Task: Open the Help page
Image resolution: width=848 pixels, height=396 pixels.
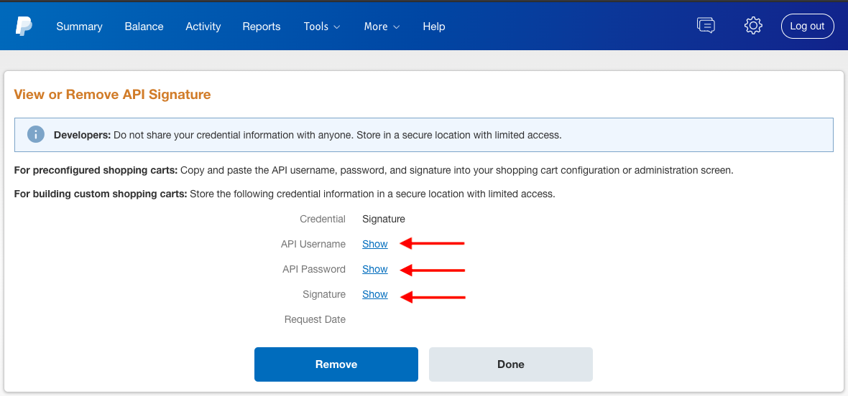Action: tap(434, 27)
